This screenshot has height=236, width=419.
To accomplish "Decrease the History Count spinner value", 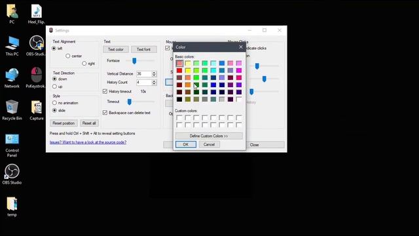I will click(154, 84).
